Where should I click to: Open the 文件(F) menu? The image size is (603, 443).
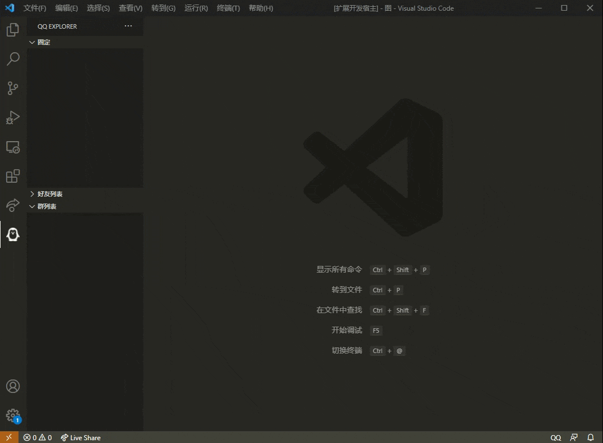(x=35, y=8)
